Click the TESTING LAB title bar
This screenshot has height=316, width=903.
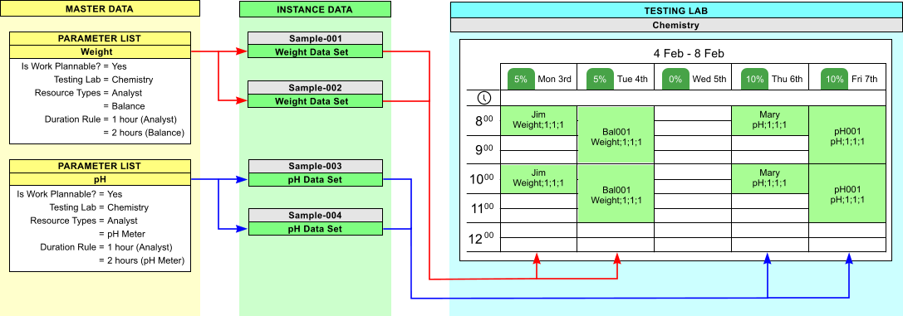675,10
